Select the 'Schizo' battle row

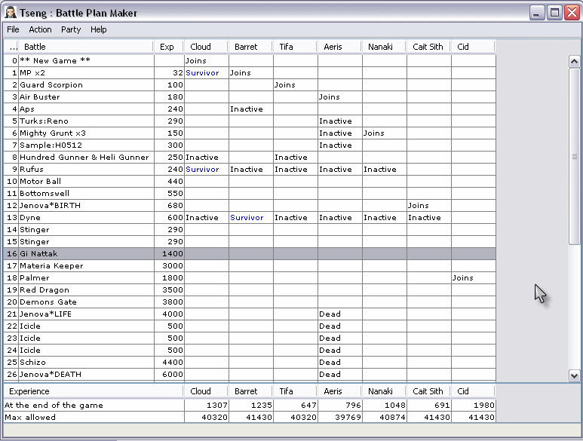point(250,363)
